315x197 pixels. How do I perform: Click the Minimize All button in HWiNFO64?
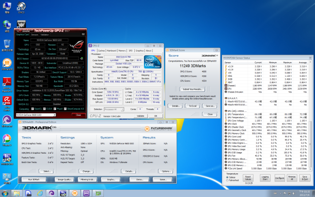point(292,178)
